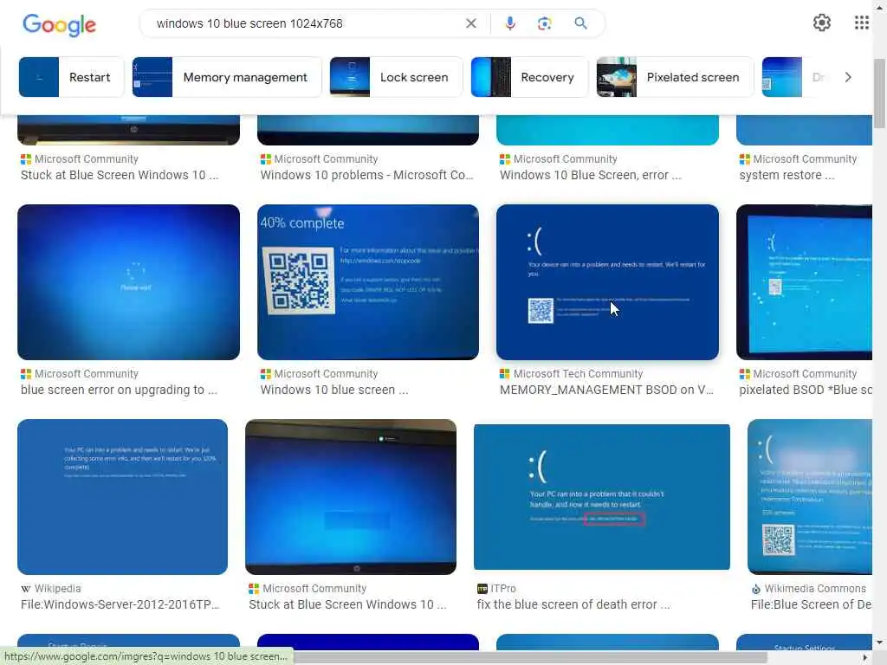Select the Memory management filter chip
Image resolution: width=887 pixels, height=665 pixels.
227,77
